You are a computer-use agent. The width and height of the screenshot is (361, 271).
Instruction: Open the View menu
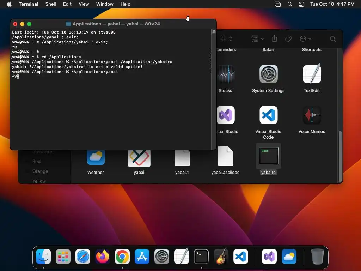click(x=84, y=4)
